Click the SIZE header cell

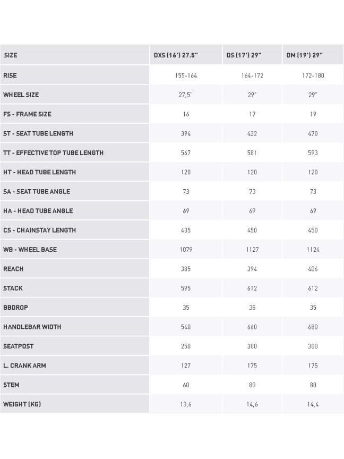coord(11,55)
